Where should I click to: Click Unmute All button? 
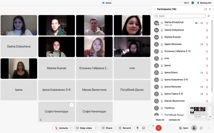coord(174,120)
